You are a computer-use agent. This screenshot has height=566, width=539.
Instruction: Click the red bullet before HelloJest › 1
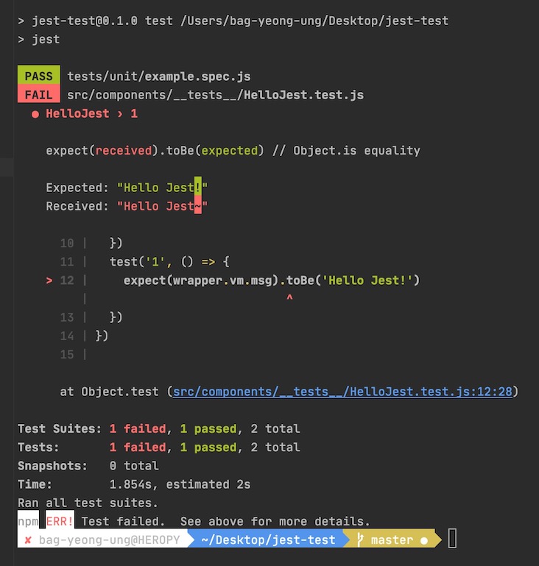pyautogui.click(x=35, y=114)
